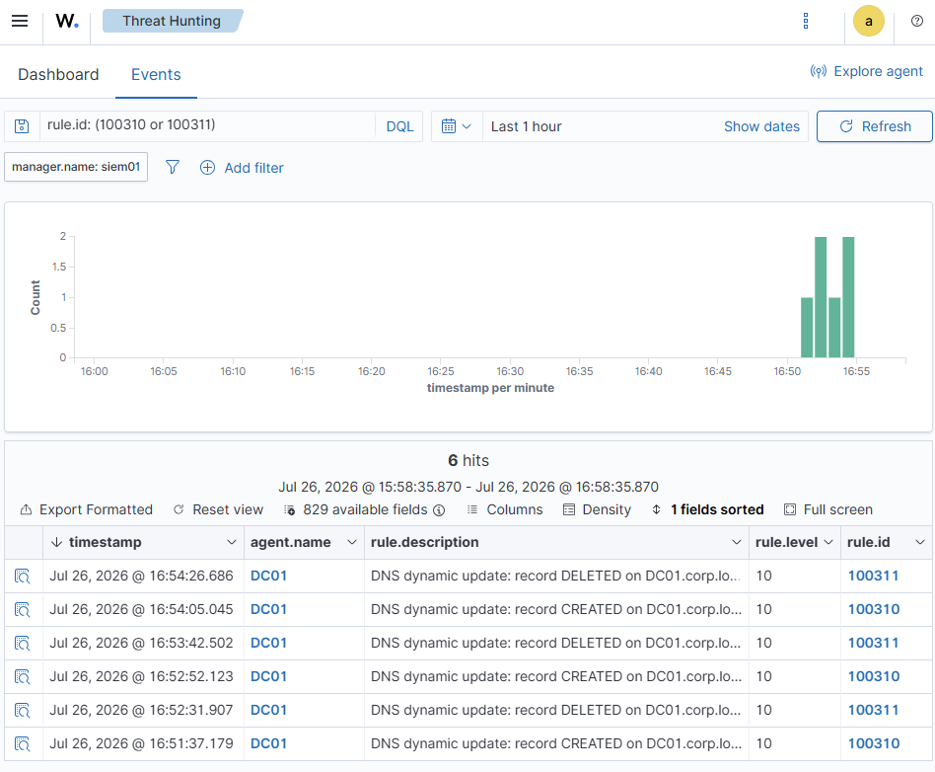Select the Events tab
This screenshot has width=935, height=772.
click(156, 75)
